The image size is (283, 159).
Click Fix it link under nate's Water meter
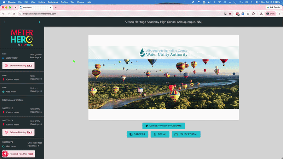coord(30,66)
